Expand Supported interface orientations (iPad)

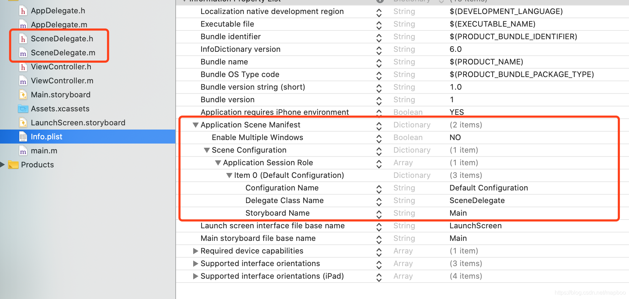pyautogui.click(x=196, y=276)
